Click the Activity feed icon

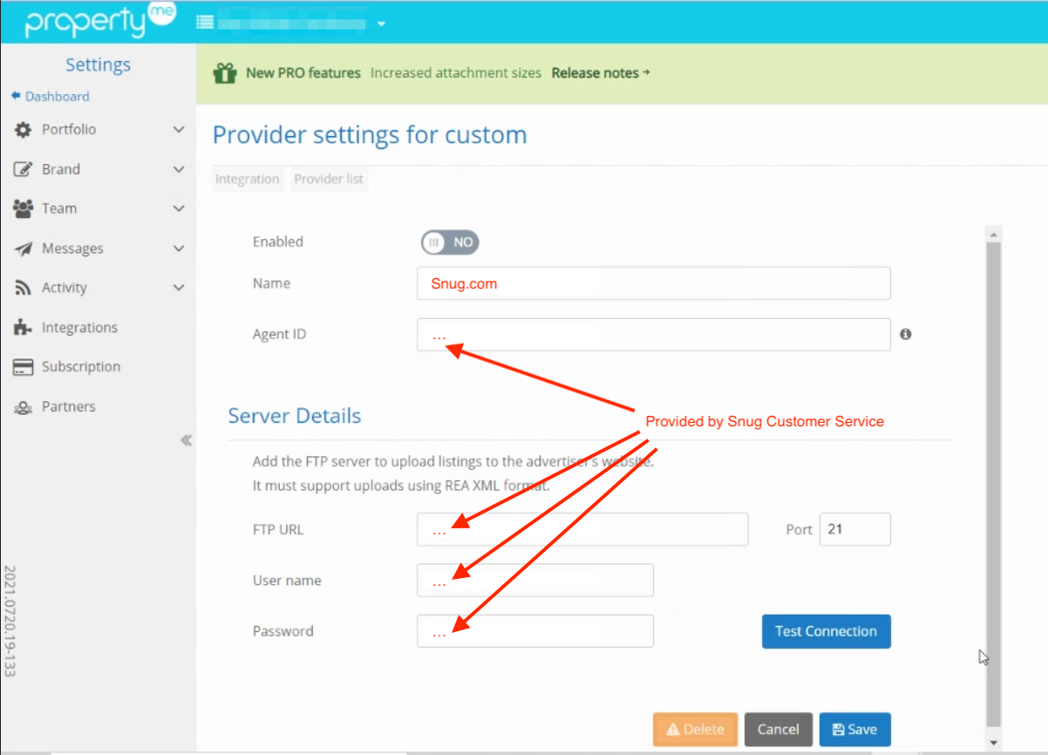(23, 288)
